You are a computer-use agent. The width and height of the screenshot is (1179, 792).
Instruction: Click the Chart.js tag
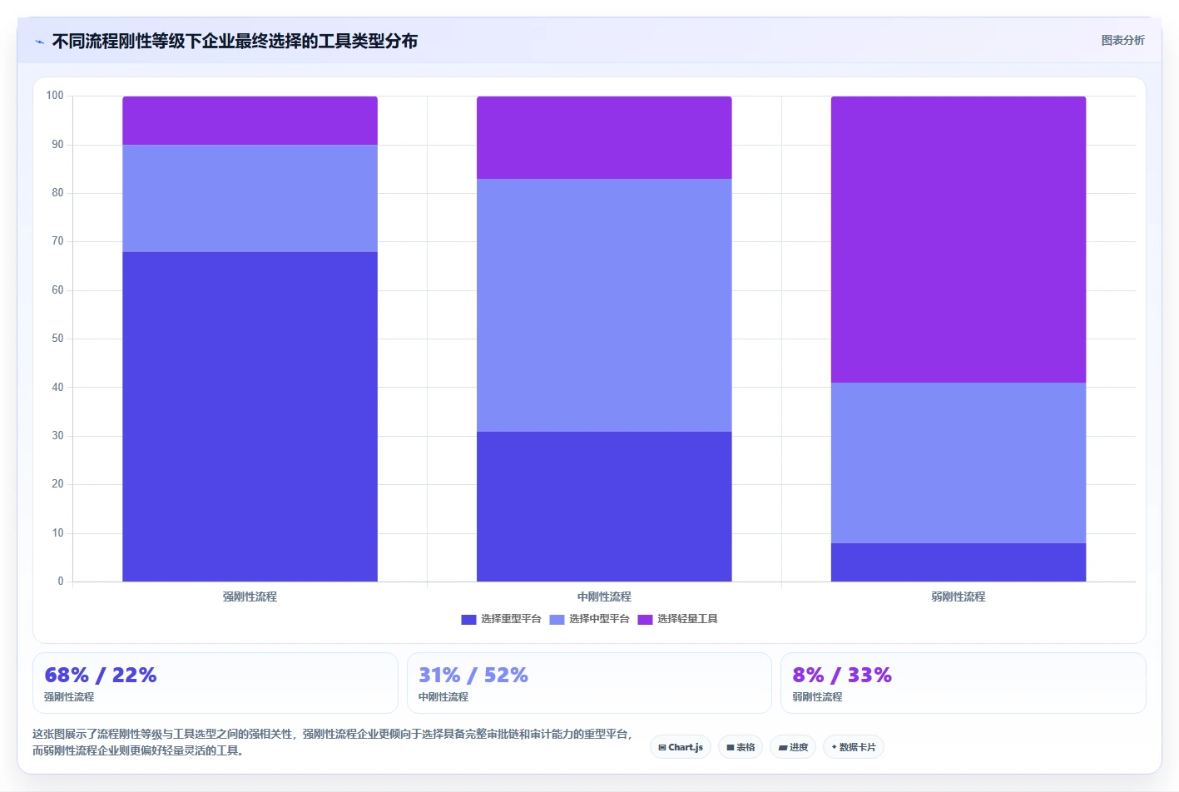pyautogui.click(x=681, y=747)
